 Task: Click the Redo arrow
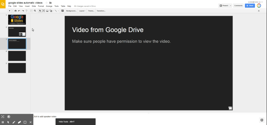[23, 11]
